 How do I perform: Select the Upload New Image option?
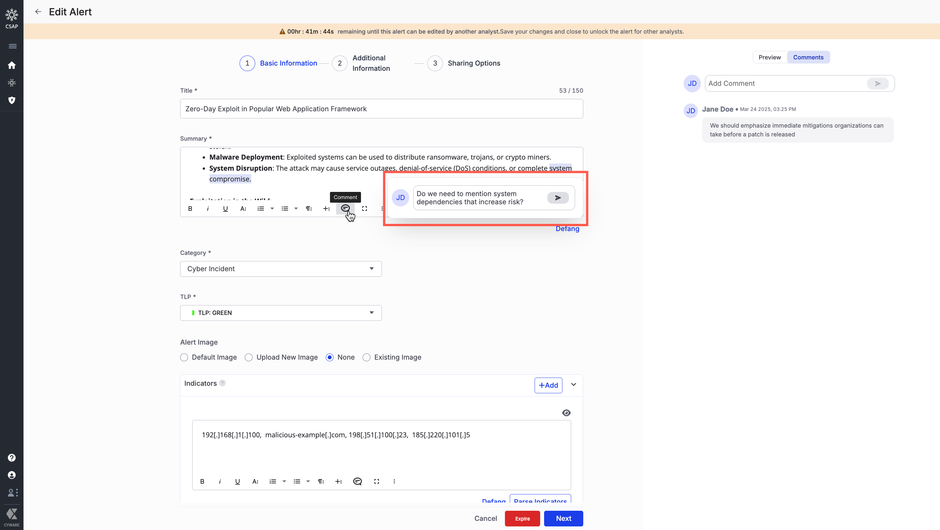(249, 357)
